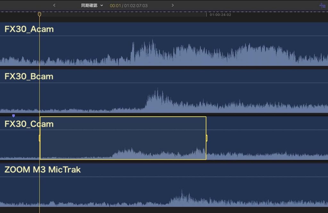The width and height of the screenshot is (328, 213).
Task: Click the purple timeline options icon at top right
Action: [322, 5]
